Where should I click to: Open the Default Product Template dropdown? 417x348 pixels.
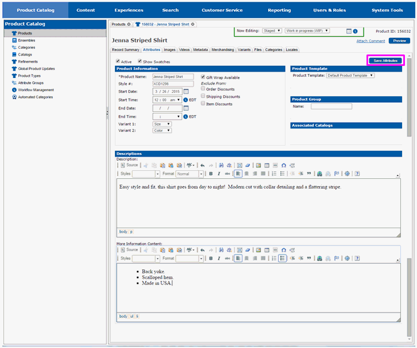click(350, 75)
